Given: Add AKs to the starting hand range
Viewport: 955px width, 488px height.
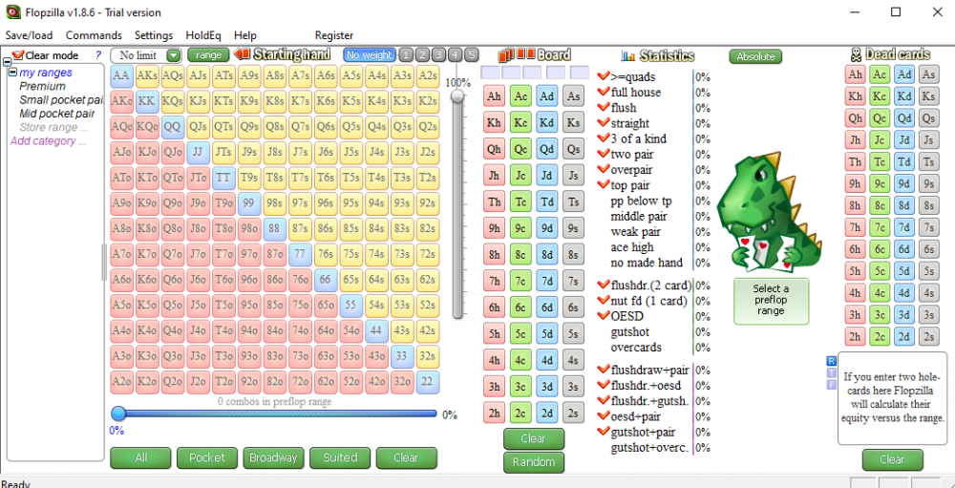Looking at the screenshot, I should (147, 76).
